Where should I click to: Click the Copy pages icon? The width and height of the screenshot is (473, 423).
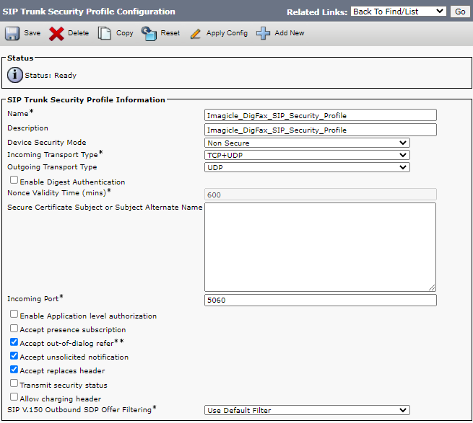coord(105,33)
